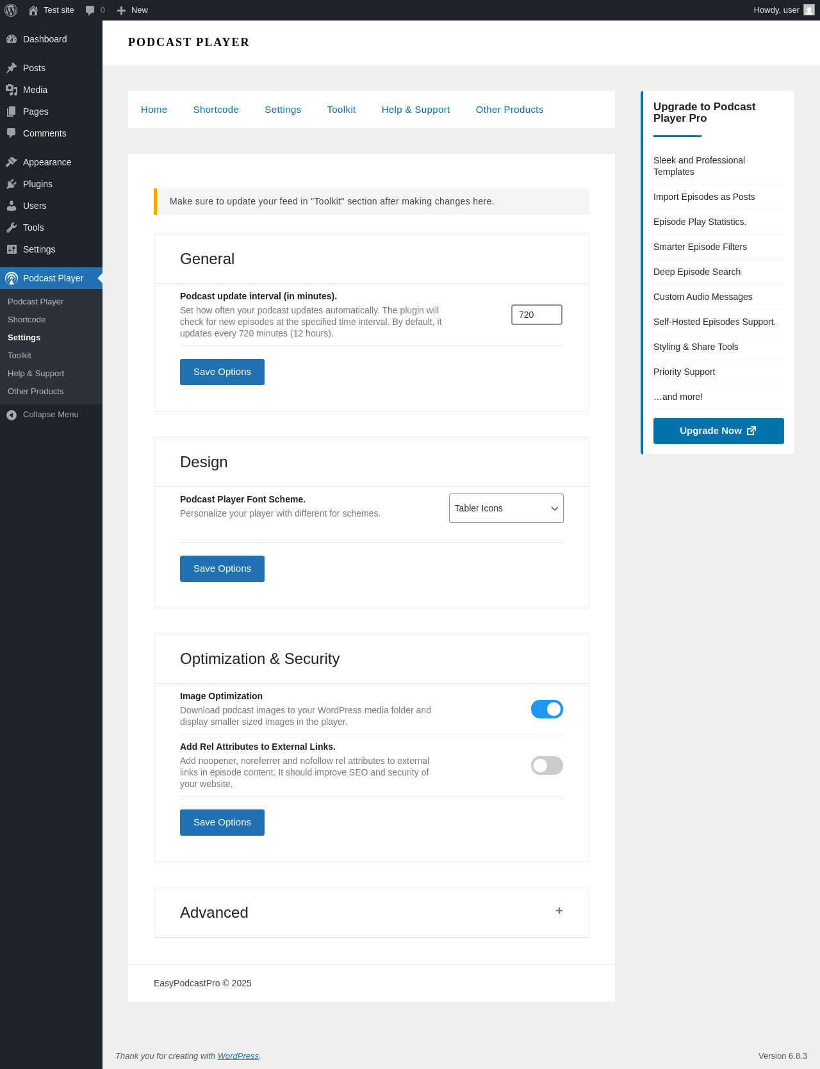820x1069 pixels.
Task: Open the Media library in sidebar
Action: tap(35, 90)
